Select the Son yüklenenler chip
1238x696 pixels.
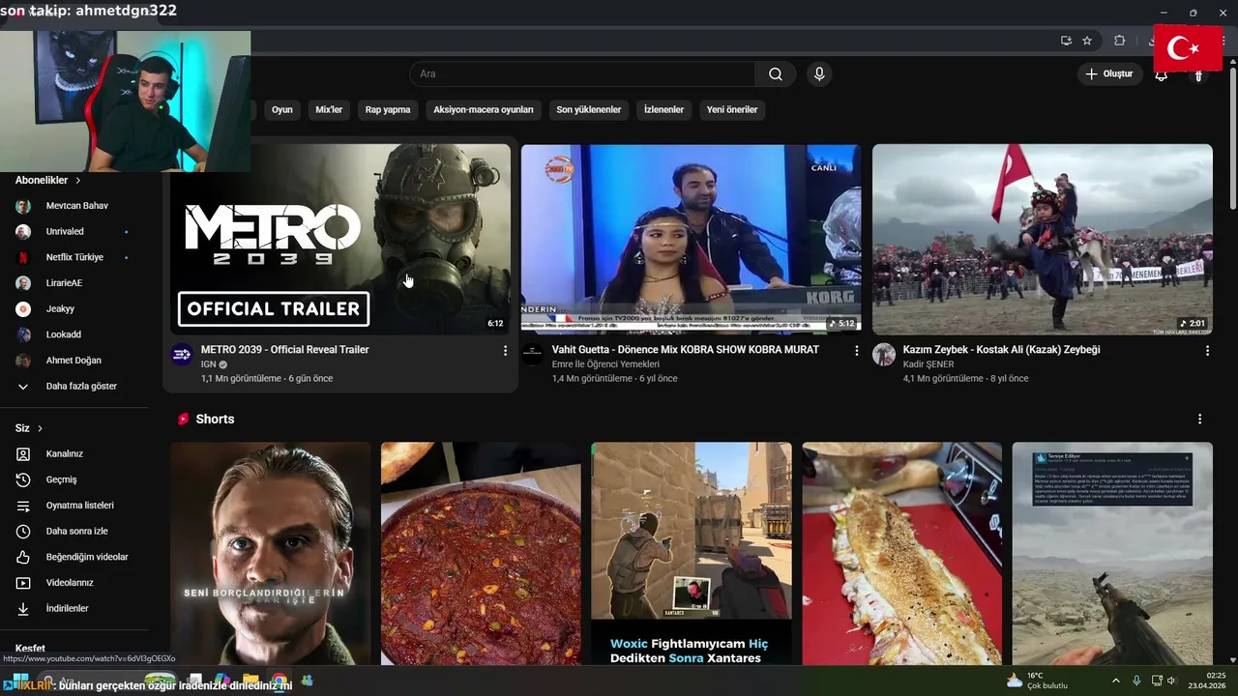[x=589, y=110]
